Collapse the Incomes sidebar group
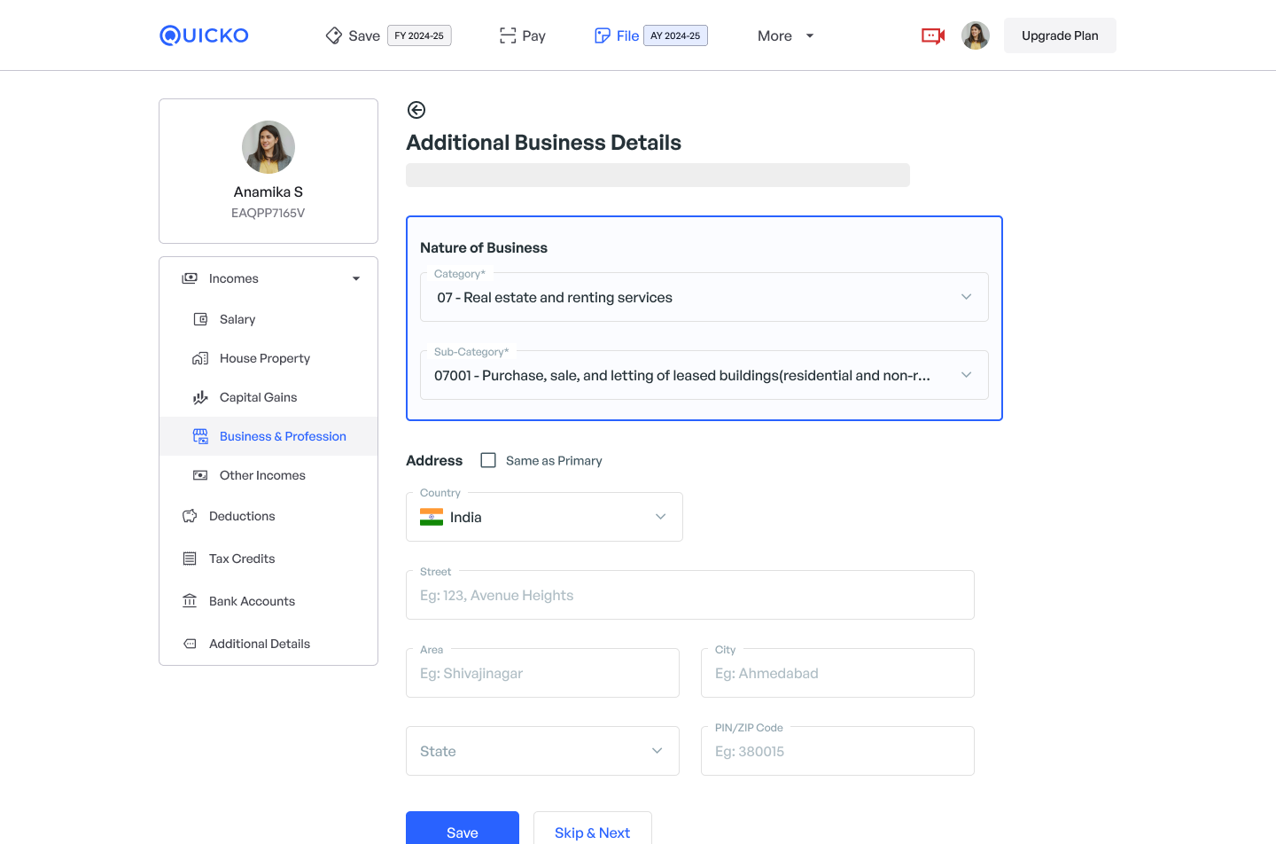The width and height of the screenshot is (1276, 844). (356, 278)
